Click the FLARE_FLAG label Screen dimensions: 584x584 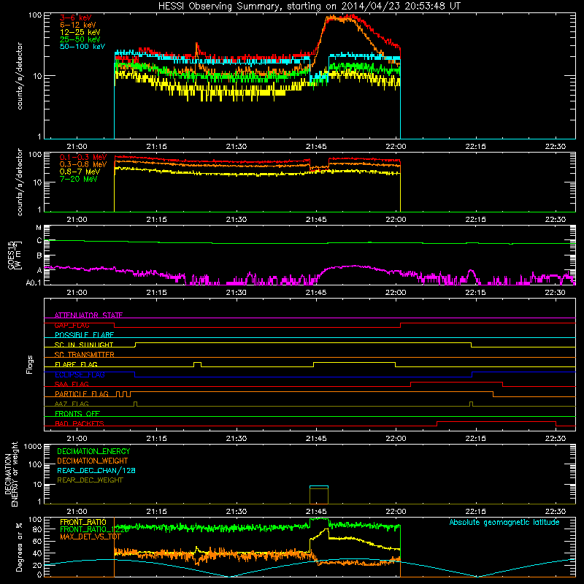tap(76, 364)
